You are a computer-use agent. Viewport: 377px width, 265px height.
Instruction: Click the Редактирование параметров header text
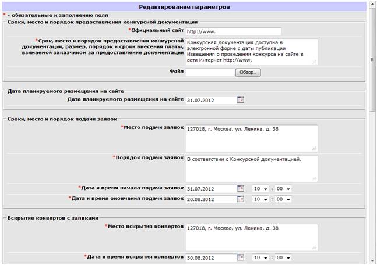coord(184,7)
